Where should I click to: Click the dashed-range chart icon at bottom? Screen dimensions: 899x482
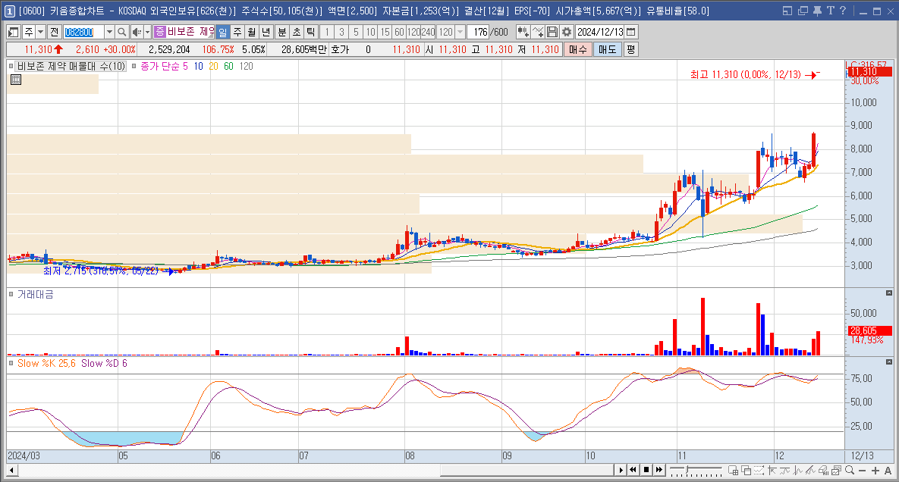click(759, 471)
